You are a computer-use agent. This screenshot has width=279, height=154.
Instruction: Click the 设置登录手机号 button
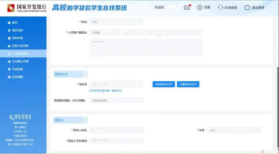coord(188,84)
